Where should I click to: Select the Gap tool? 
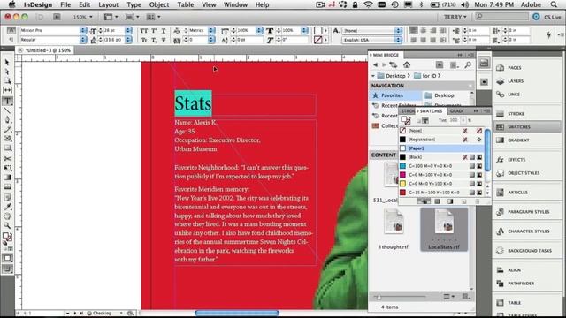[x=7, y=90]
